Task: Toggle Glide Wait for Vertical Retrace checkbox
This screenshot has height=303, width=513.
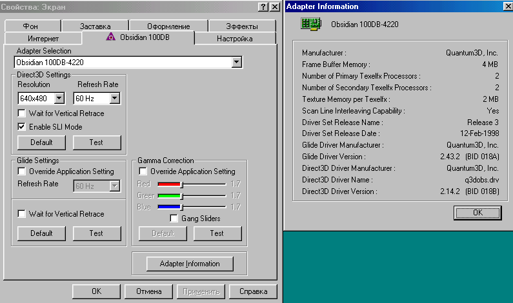Action: click(21, 214)
